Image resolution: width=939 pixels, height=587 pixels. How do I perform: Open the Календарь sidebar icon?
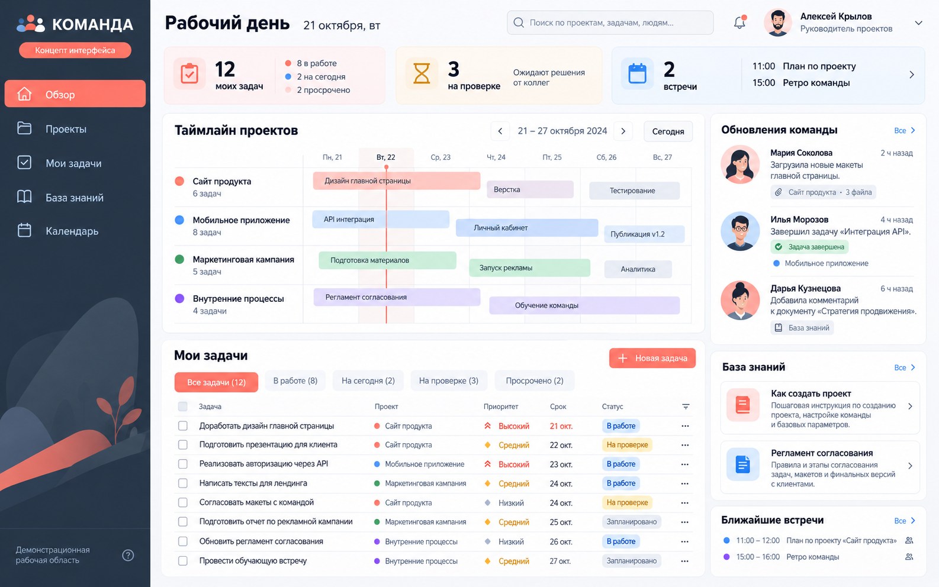point(24,231)
